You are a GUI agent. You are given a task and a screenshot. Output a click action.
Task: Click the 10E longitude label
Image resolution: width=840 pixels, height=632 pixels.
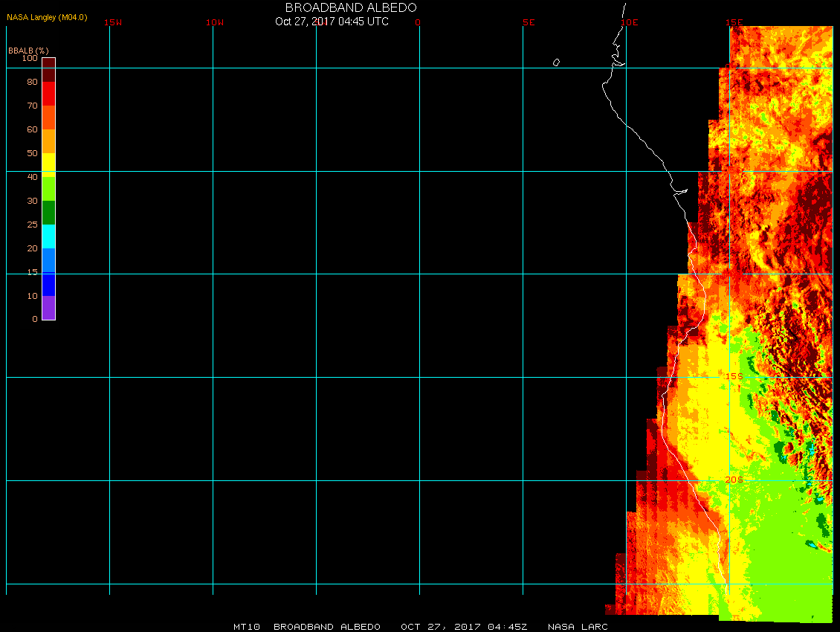[x=630, y=22]
